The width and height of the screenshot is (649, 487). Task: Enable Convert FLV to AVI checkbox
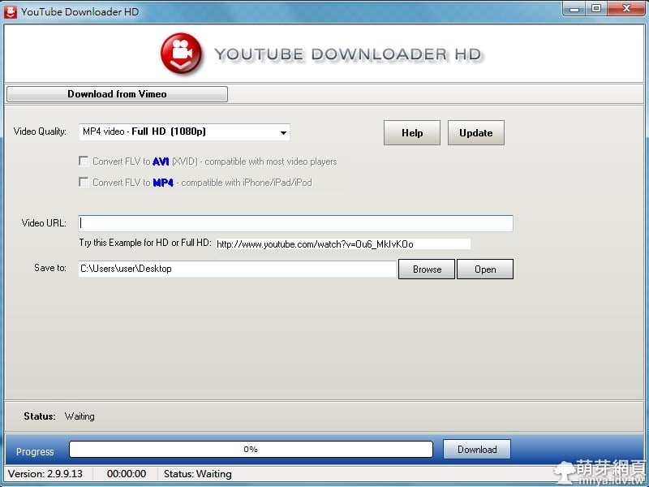click(84, 161)
